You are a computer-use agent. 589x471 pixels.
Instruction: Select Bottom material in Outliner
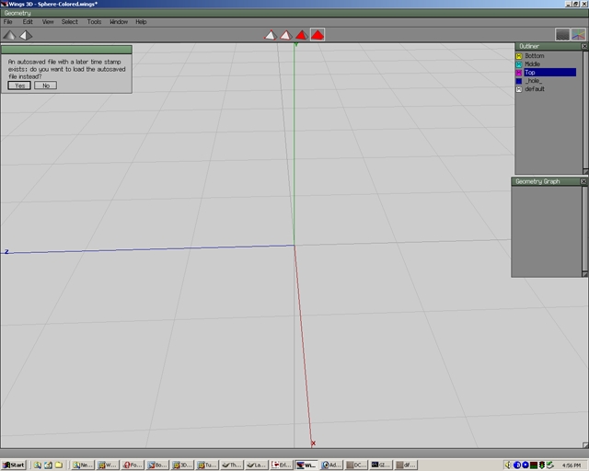tap(535, 55)
